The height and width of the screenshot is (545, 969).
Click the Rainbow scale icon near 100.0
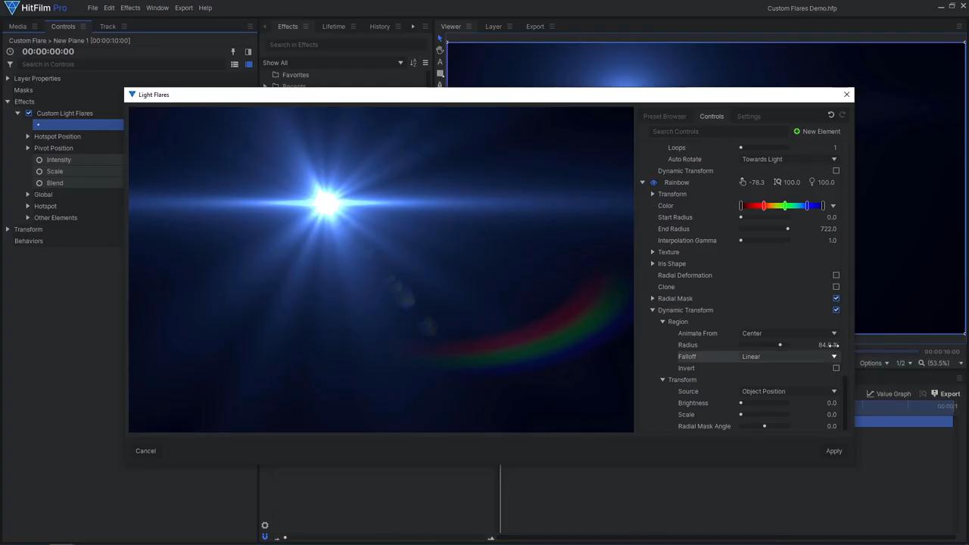(777, 182)
